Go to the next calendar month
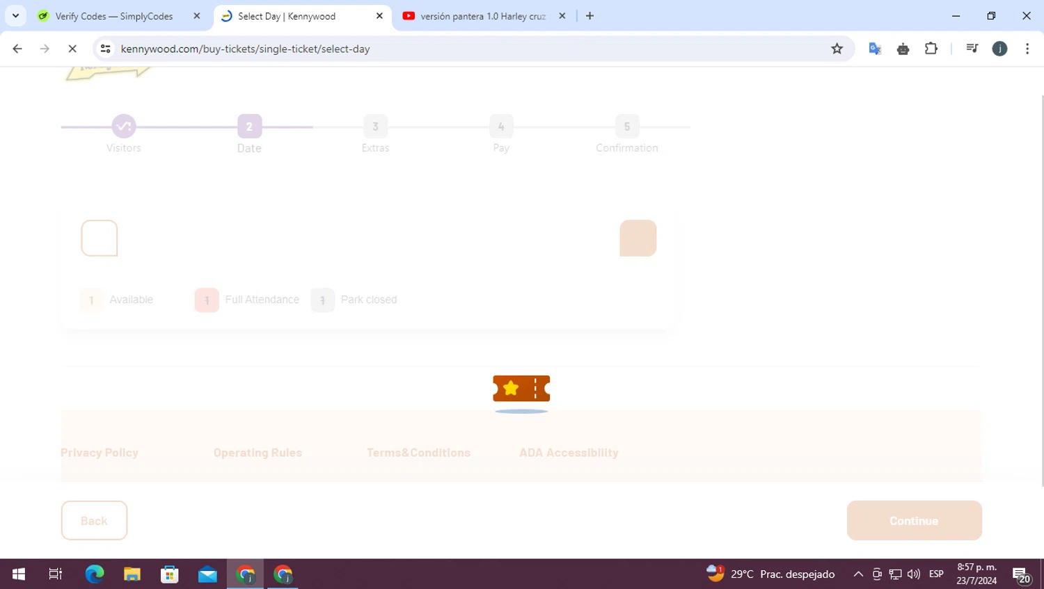Image resolution: width=1044 pixels, height=589 pixels. pos(638,239)
